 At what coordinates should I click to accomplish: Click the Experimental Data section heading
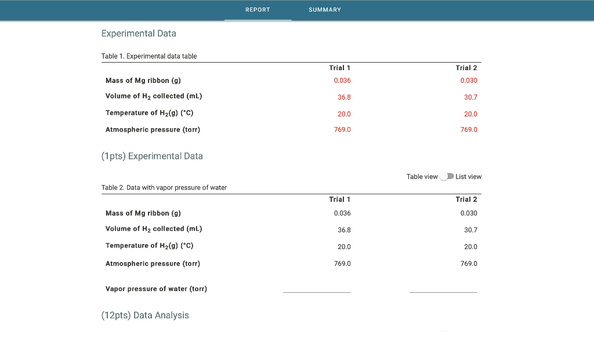139,34
